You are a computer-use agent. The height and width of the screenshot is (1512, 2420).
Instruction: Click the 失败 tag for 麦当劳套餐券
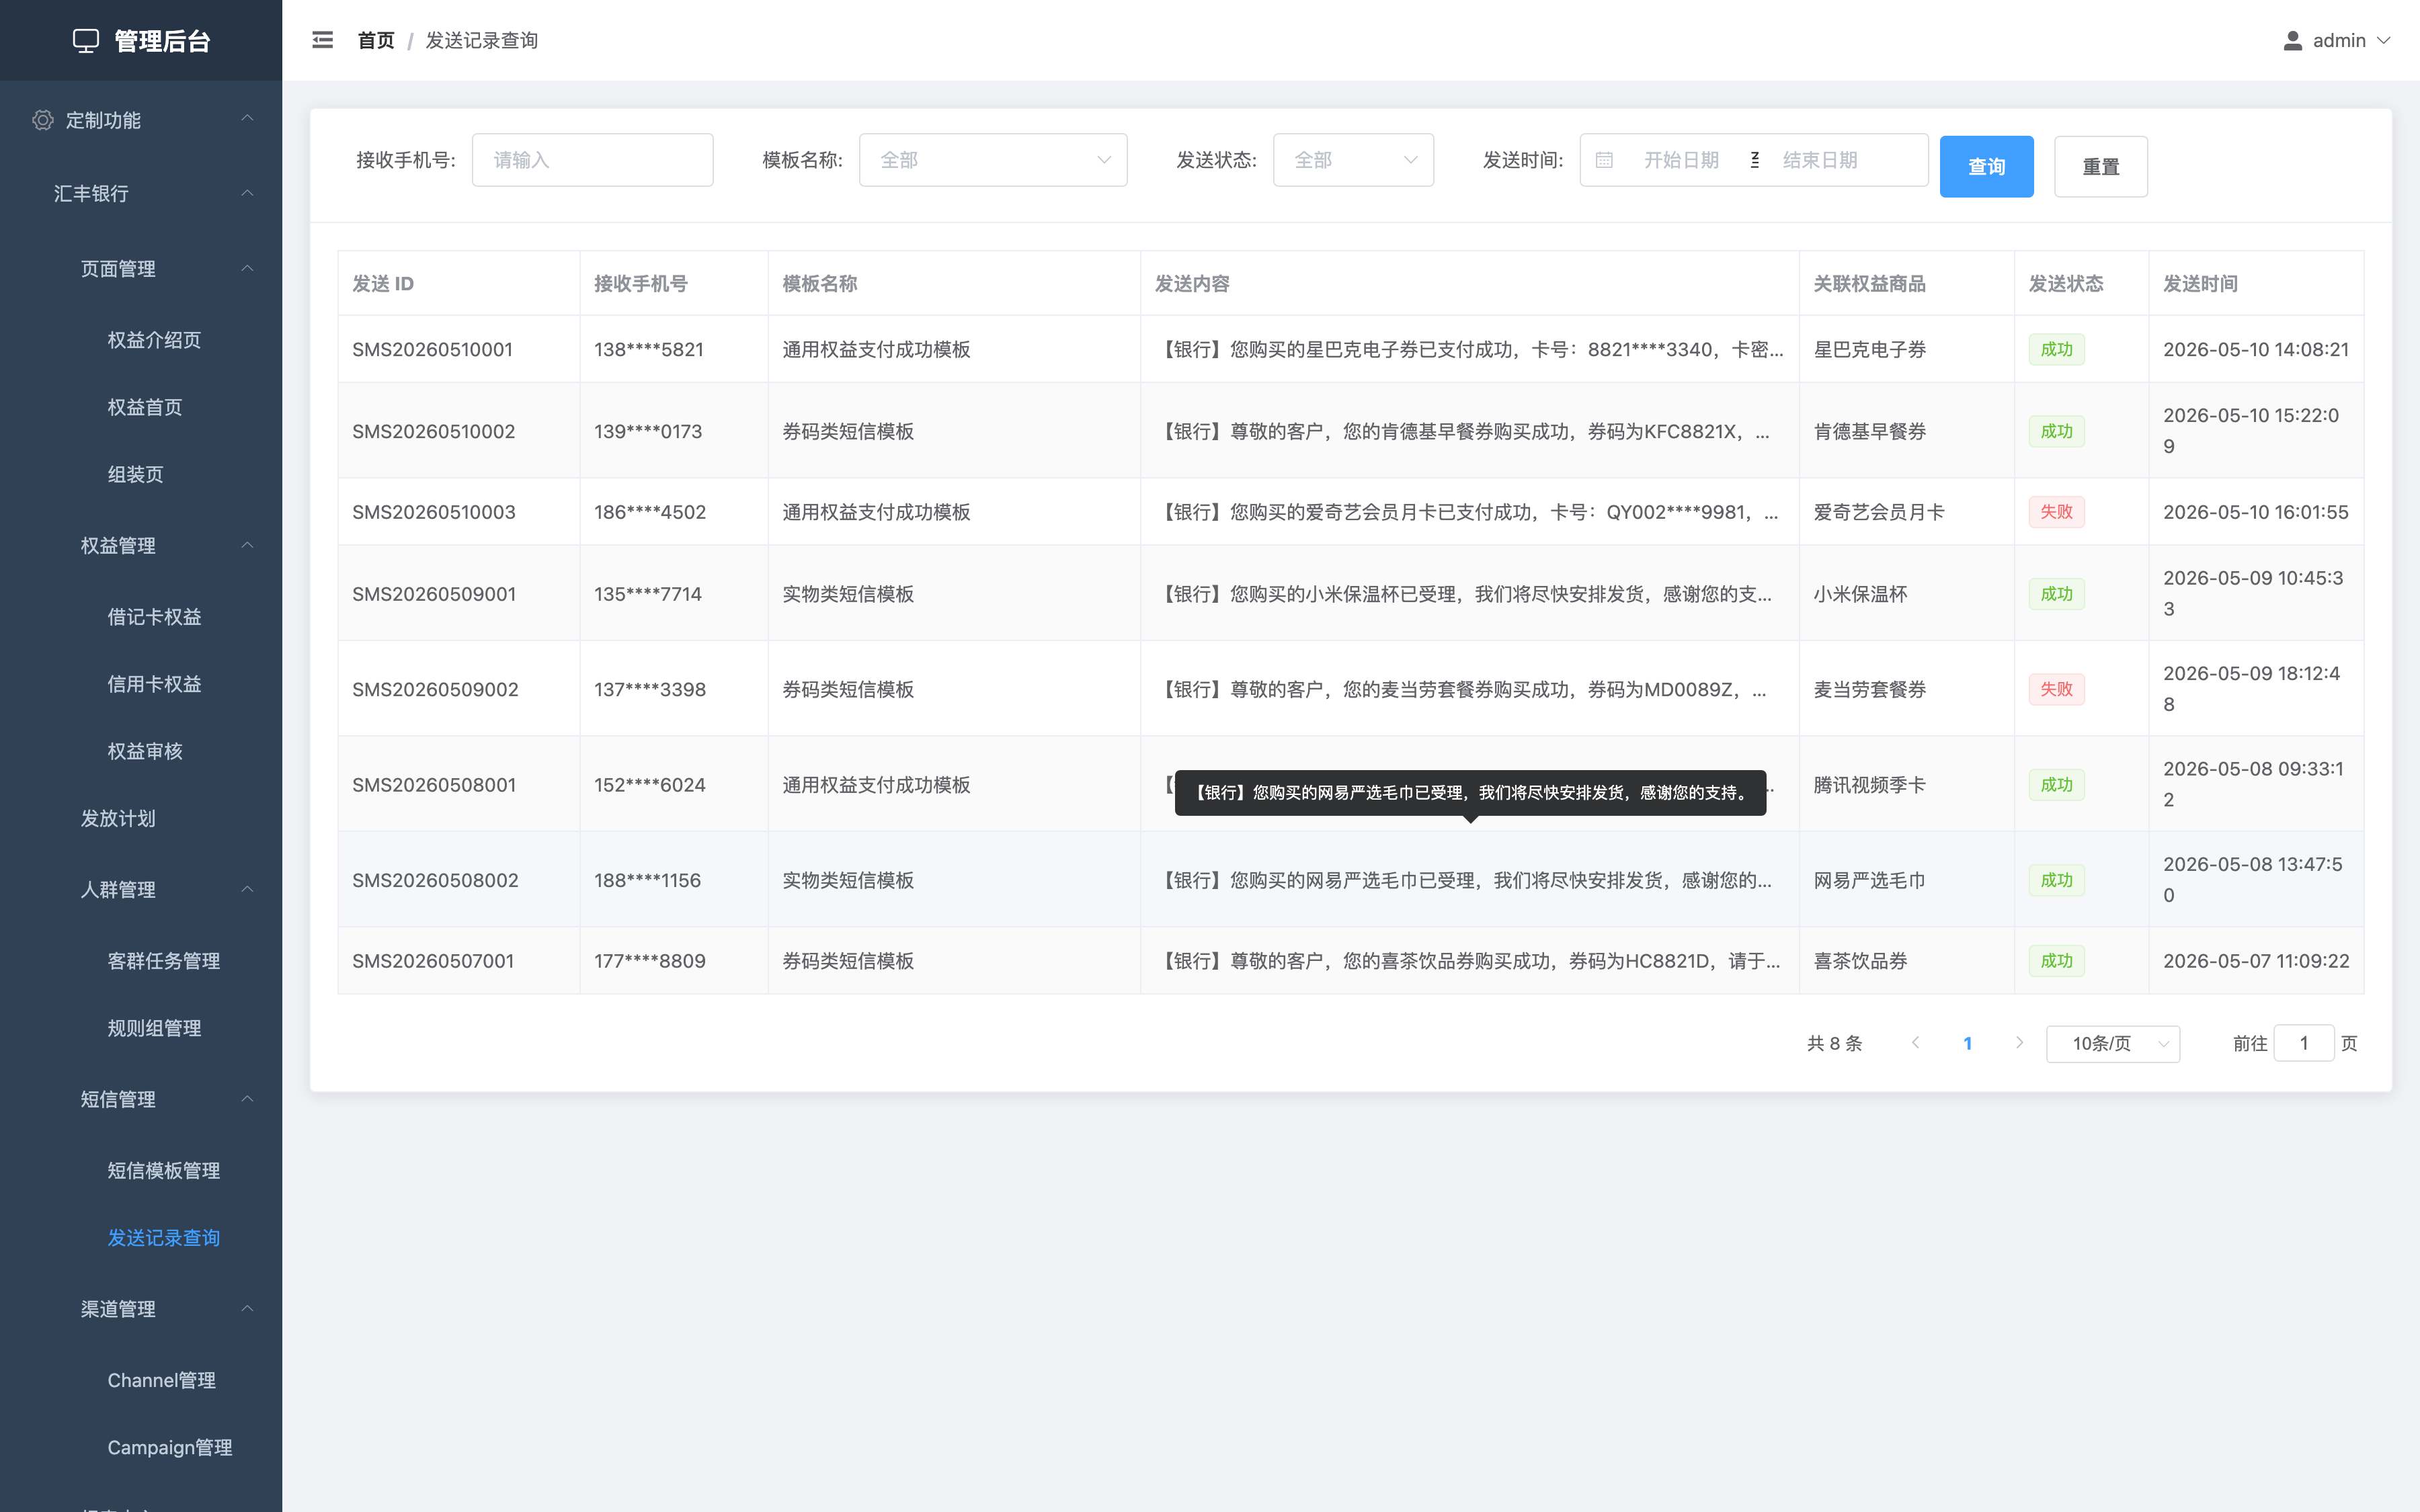2056,689
